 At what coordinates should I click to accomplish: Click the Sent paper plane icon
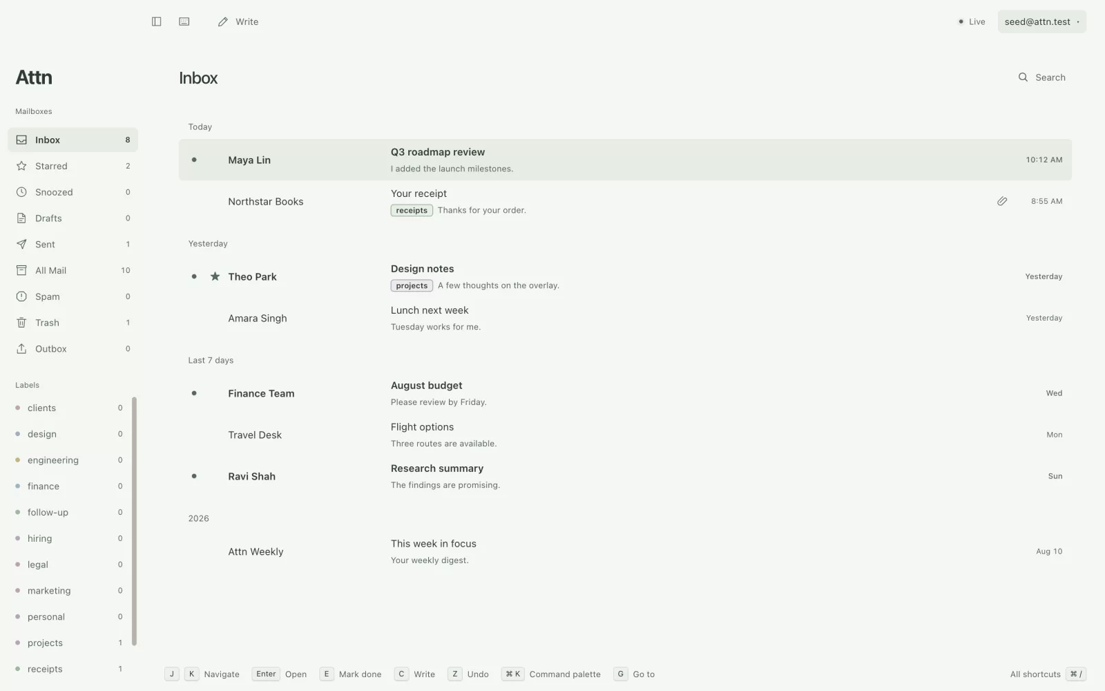tap(21, 245)
